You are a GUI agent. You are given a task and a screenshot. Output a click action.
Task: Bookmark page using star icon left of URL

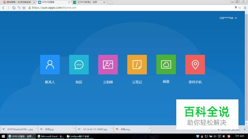24,8
